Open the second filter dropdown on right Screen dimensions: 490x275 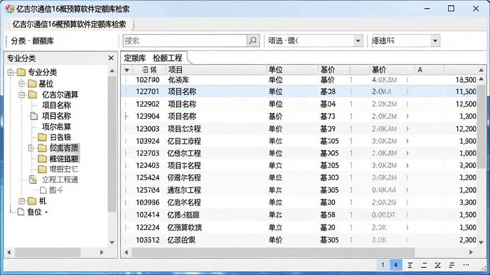pyautogui.click(x=435, y=41)
